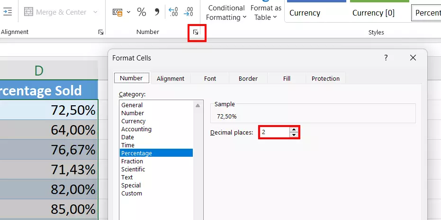
Task: Click the Percent Style icon
Action: pos(141,12)
